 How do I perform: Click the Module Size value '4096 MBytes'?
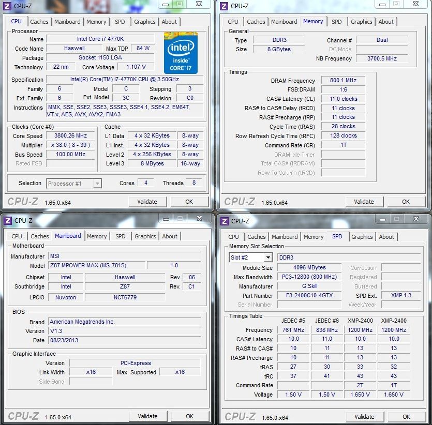click(309, 267)
